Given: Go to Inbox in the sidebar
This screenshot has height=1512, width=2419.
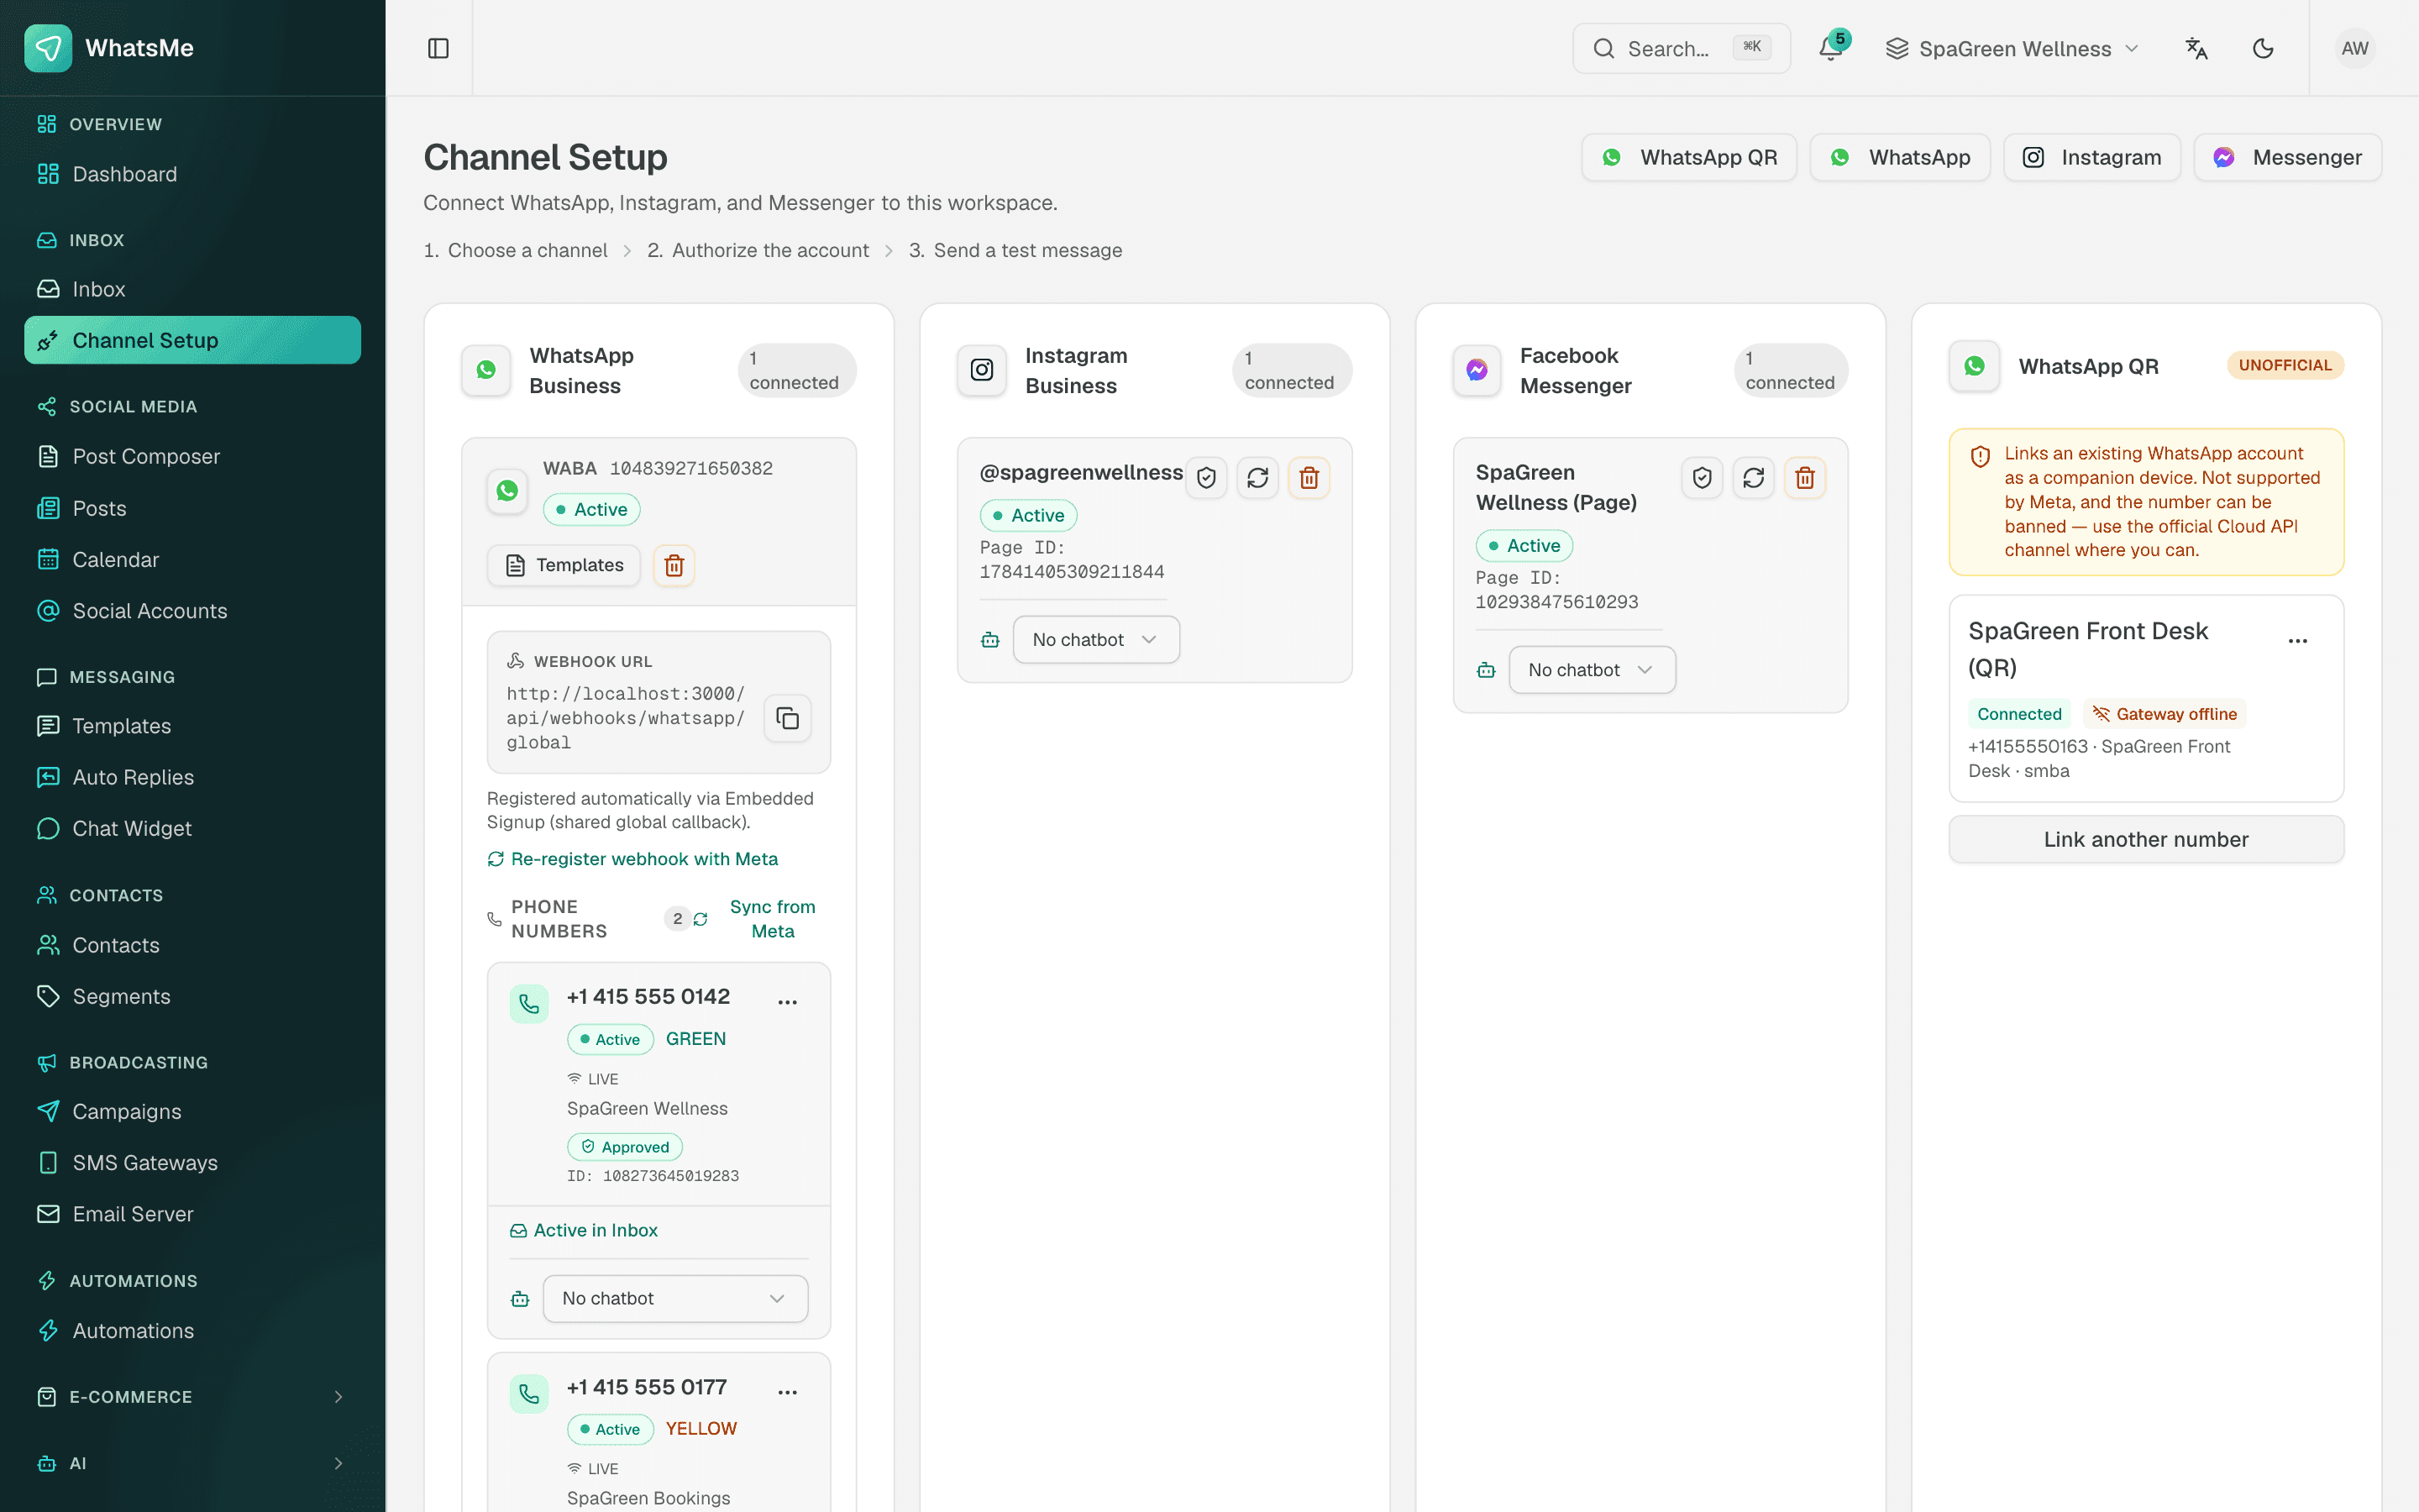Looking at the screenshot, I should [x=192, y=289].
